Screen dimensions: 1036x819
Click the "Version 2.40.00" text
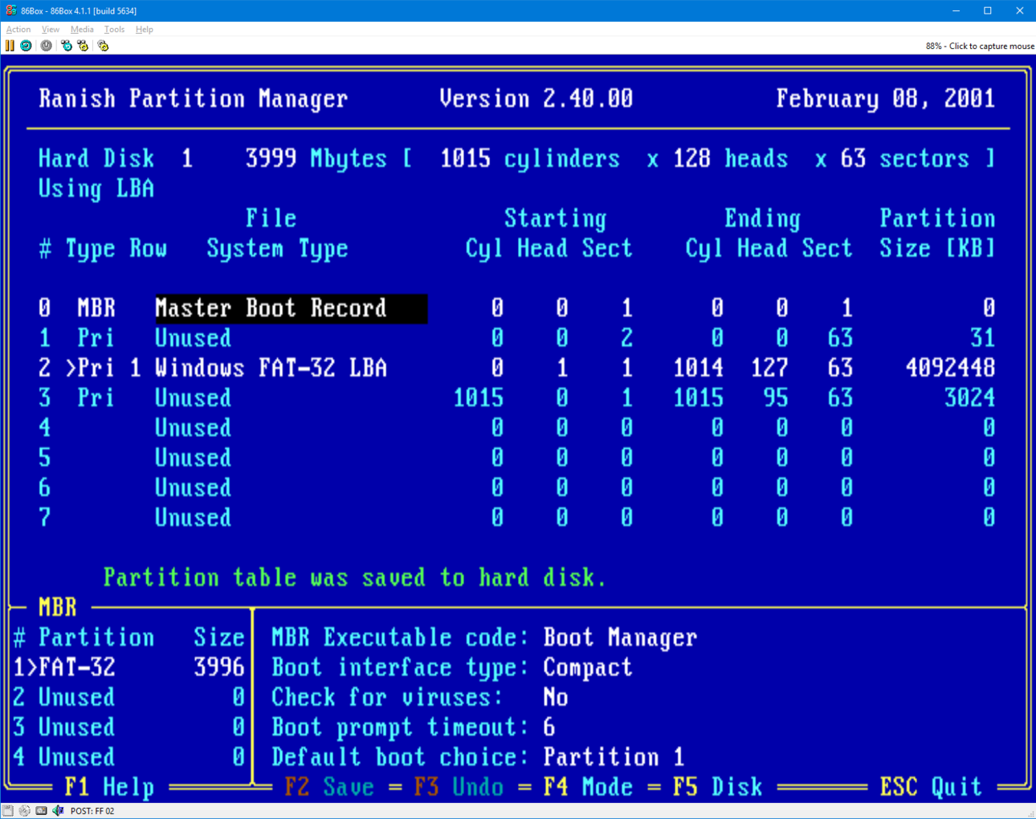(x=536, y=99)
